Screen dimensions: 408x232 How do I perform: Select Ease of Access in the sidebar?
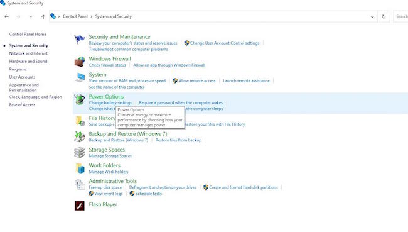point(22,105)
